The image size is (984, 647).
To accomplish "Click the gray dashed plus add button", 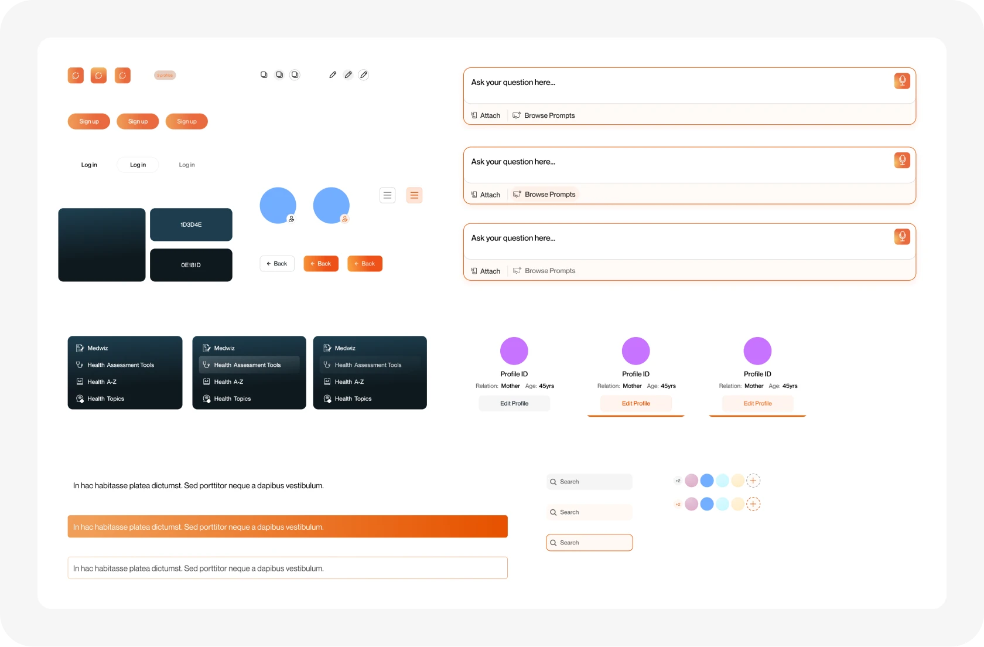I will 753,481.
